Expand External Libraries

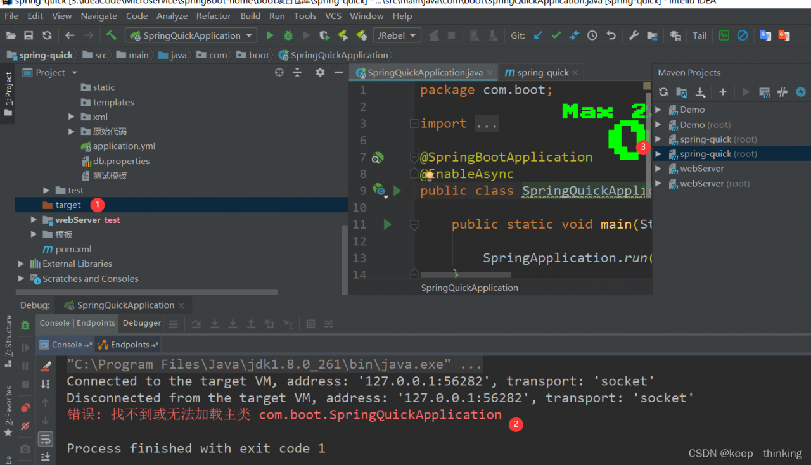pos(21,264)
